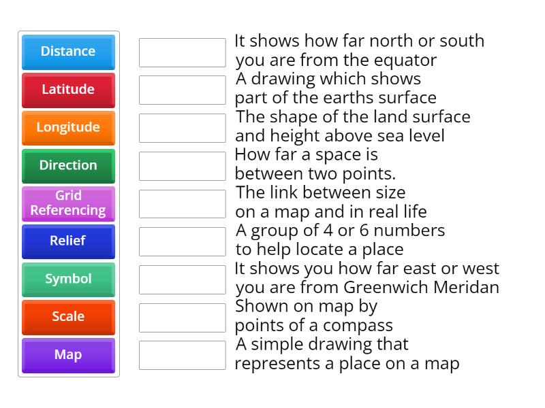Select the green Direction tile
The height and width of the screenshot is (408, 545).
pos(68,165)
